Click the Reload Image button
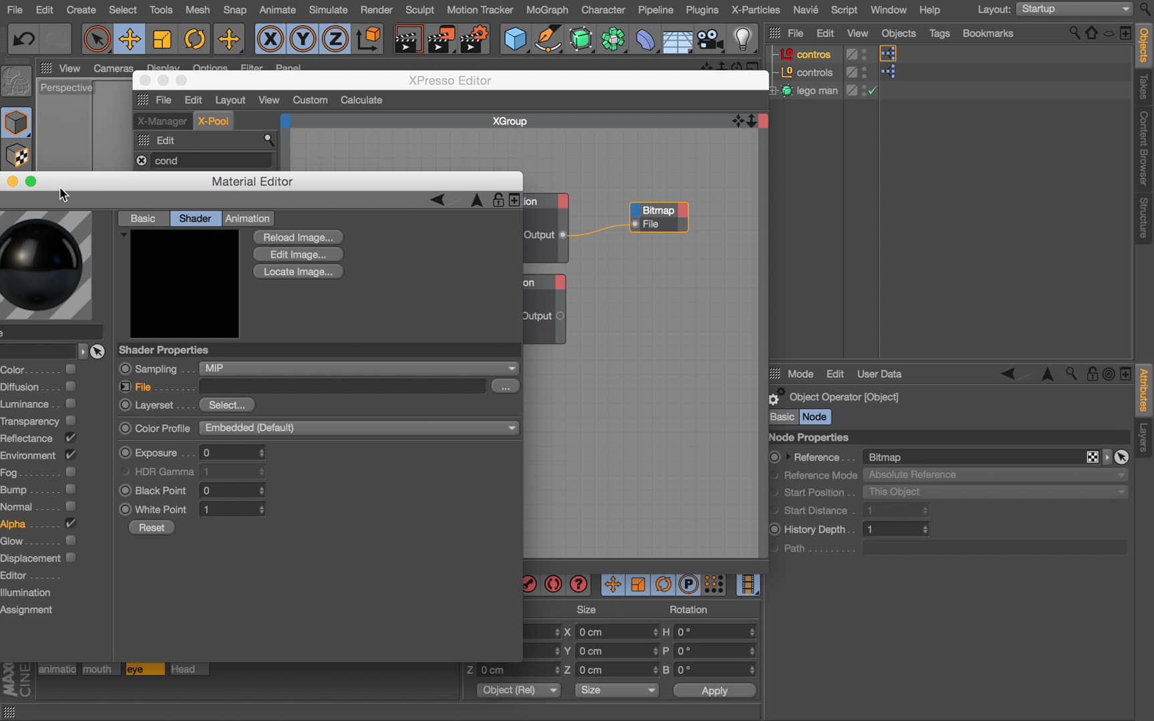The height and width of the screenshot is (721, 1154). point(298,237)
